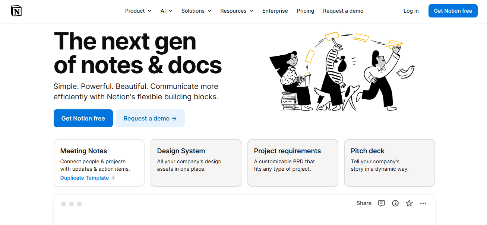Click the large Get Notion free hero button
The height and width of the screenshot is (225, 487).
[x=83, y=118]
